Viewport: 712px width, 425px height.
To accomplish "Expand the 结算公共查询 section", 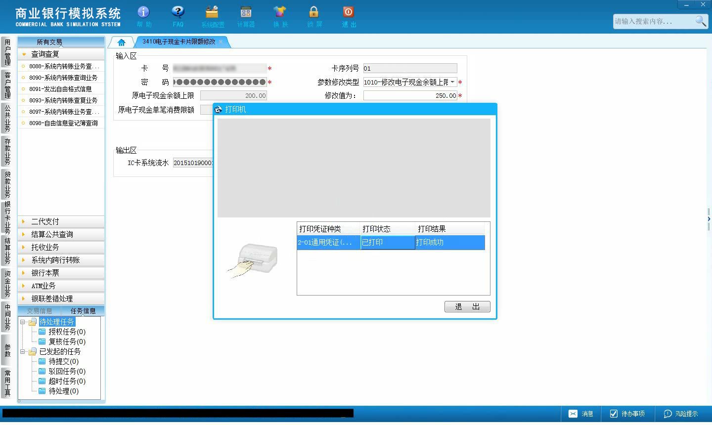I will pyautogui.click(x=61, y=234).
